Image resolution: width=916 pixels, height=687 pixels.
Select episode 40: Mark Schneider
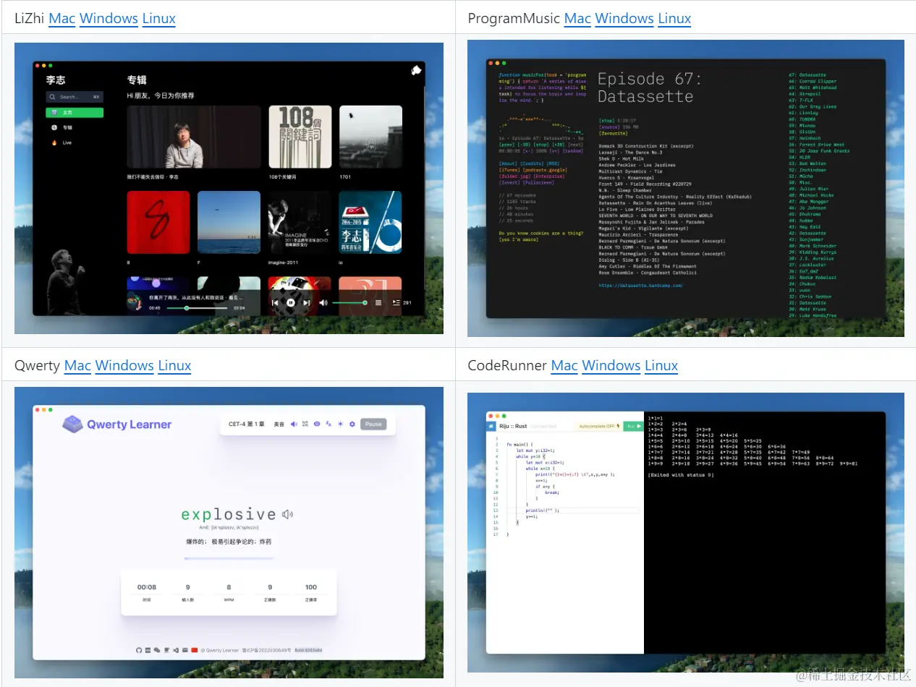pos(813,246)
